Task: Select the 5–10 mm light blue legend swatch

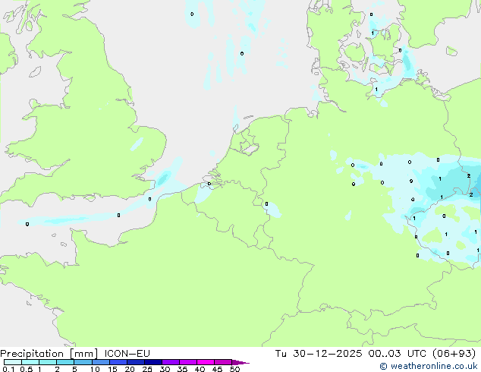Action: pyautogui.click(x=83, y=362)
